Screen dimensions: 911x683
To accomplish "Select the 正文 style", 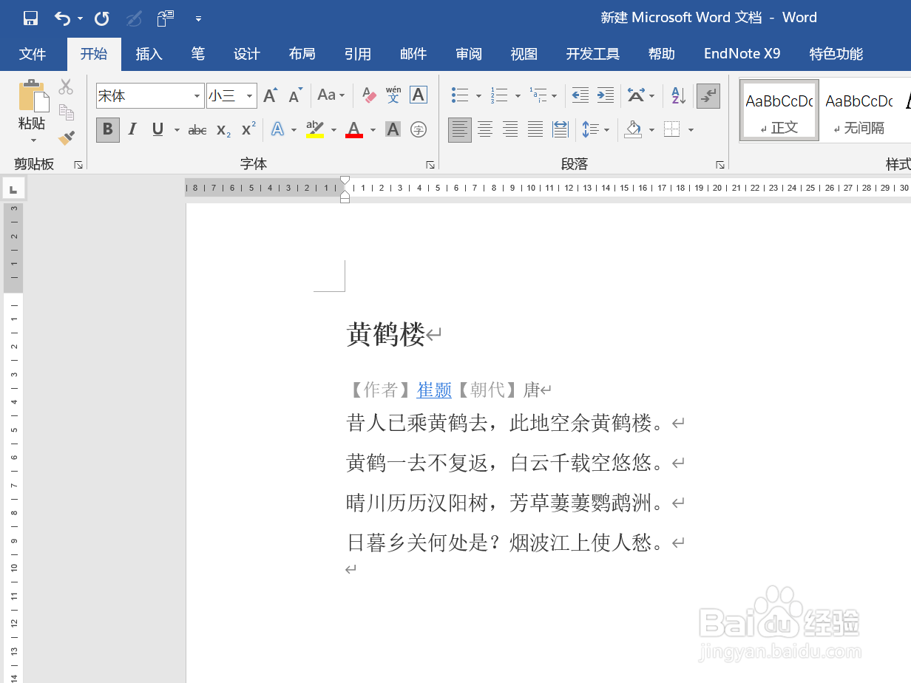I will (x=779, y=110).
